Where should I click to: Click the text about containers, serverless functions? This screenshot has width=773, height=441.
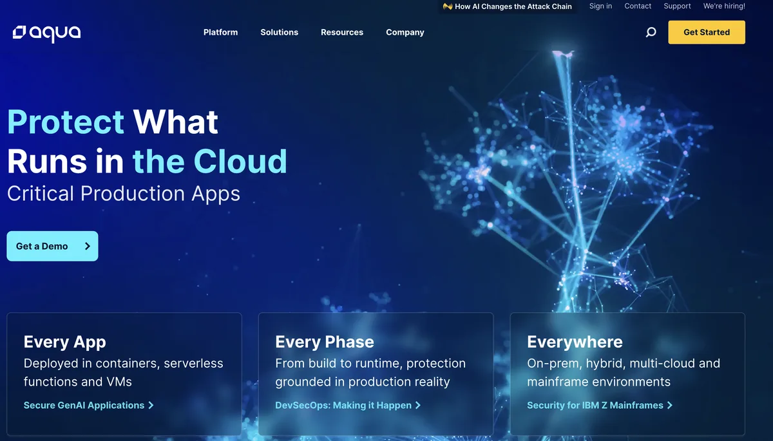point(124,372)
